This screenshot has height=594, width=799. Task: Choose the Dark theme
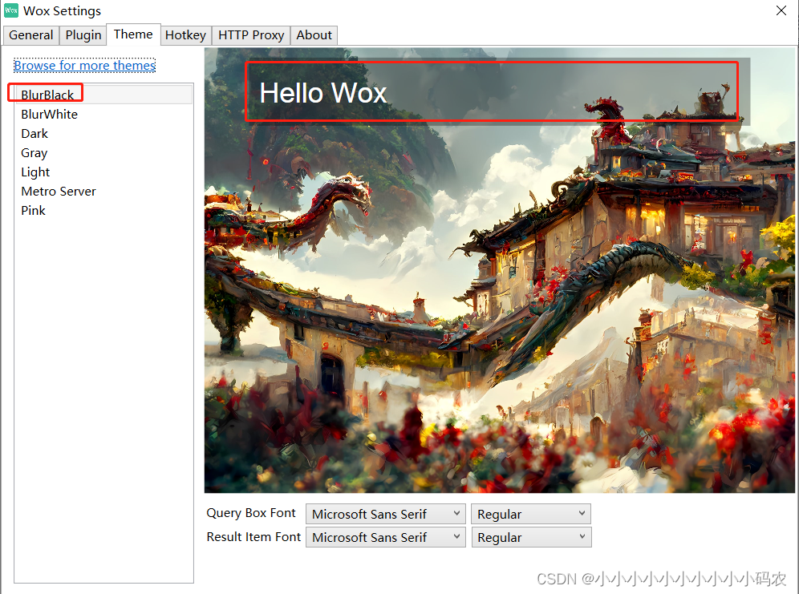click(x=103, y=133)
